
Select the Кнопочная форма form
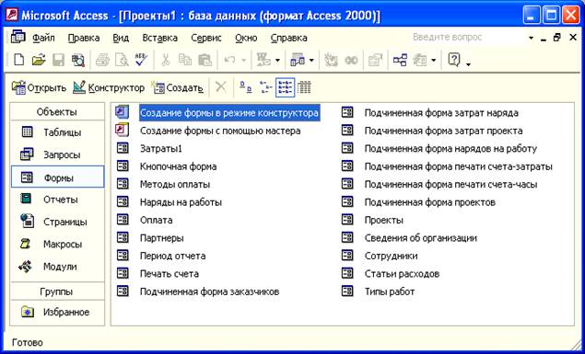coord(178,166)
